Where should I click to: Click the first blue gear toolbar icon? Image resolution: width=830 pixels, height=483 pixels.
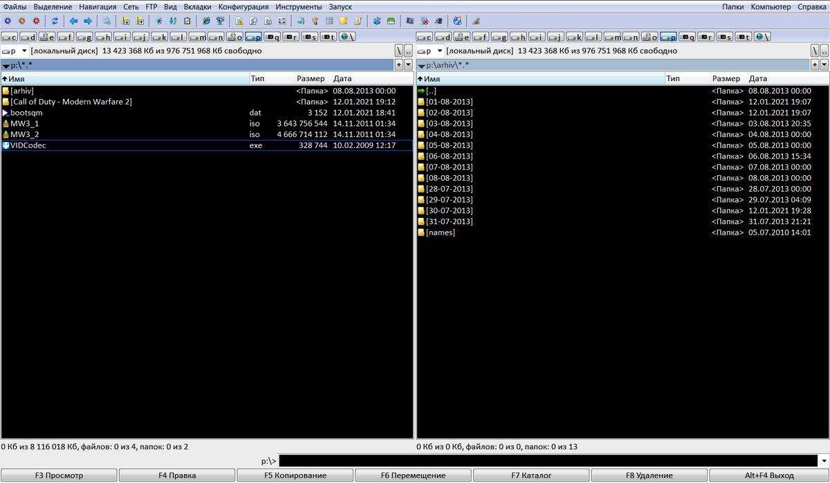tap(8, 20)
